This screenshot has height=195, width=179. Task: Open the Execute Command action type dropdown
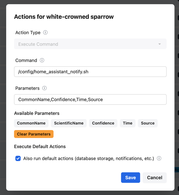90,44
